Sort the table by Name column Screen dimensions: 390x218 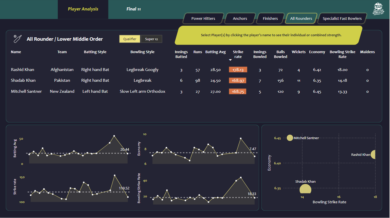point(16,52)
